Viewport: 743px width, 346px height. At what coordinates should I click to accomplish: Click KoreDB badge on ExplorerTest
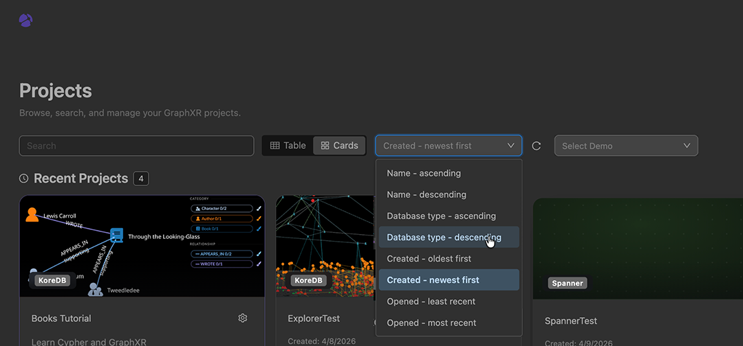308,280
